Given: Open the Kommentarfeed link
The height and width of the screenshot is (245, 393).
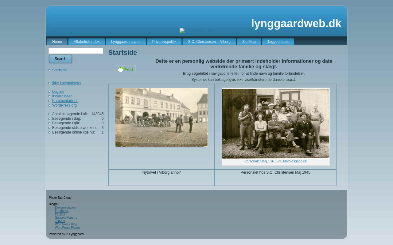Looking at the screenshot, I should (x=65, y=101).
